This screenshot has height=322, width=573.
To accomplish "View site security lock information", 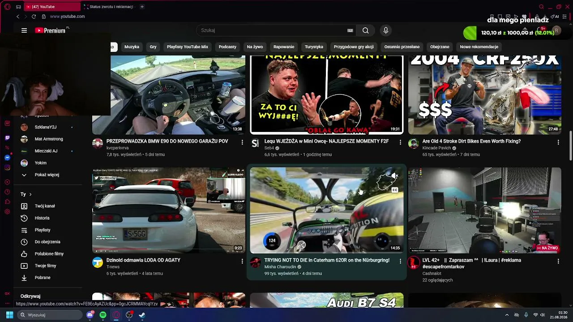I will [43, 17].
